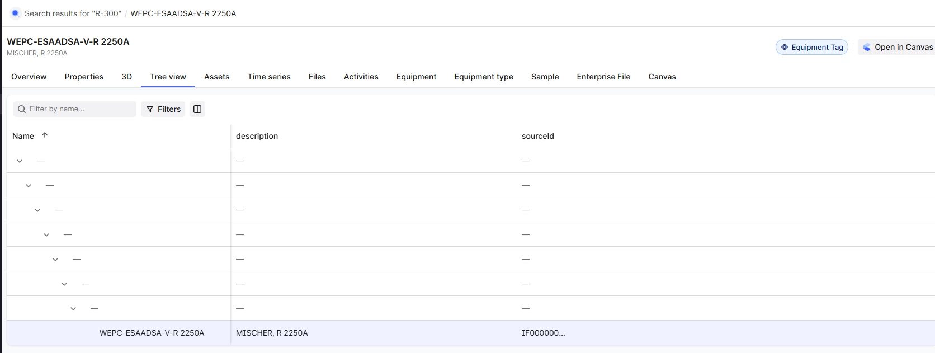Switch to the 3D tab
The image size is (935, 353).
pyautogui.click(x=126, y=77)
